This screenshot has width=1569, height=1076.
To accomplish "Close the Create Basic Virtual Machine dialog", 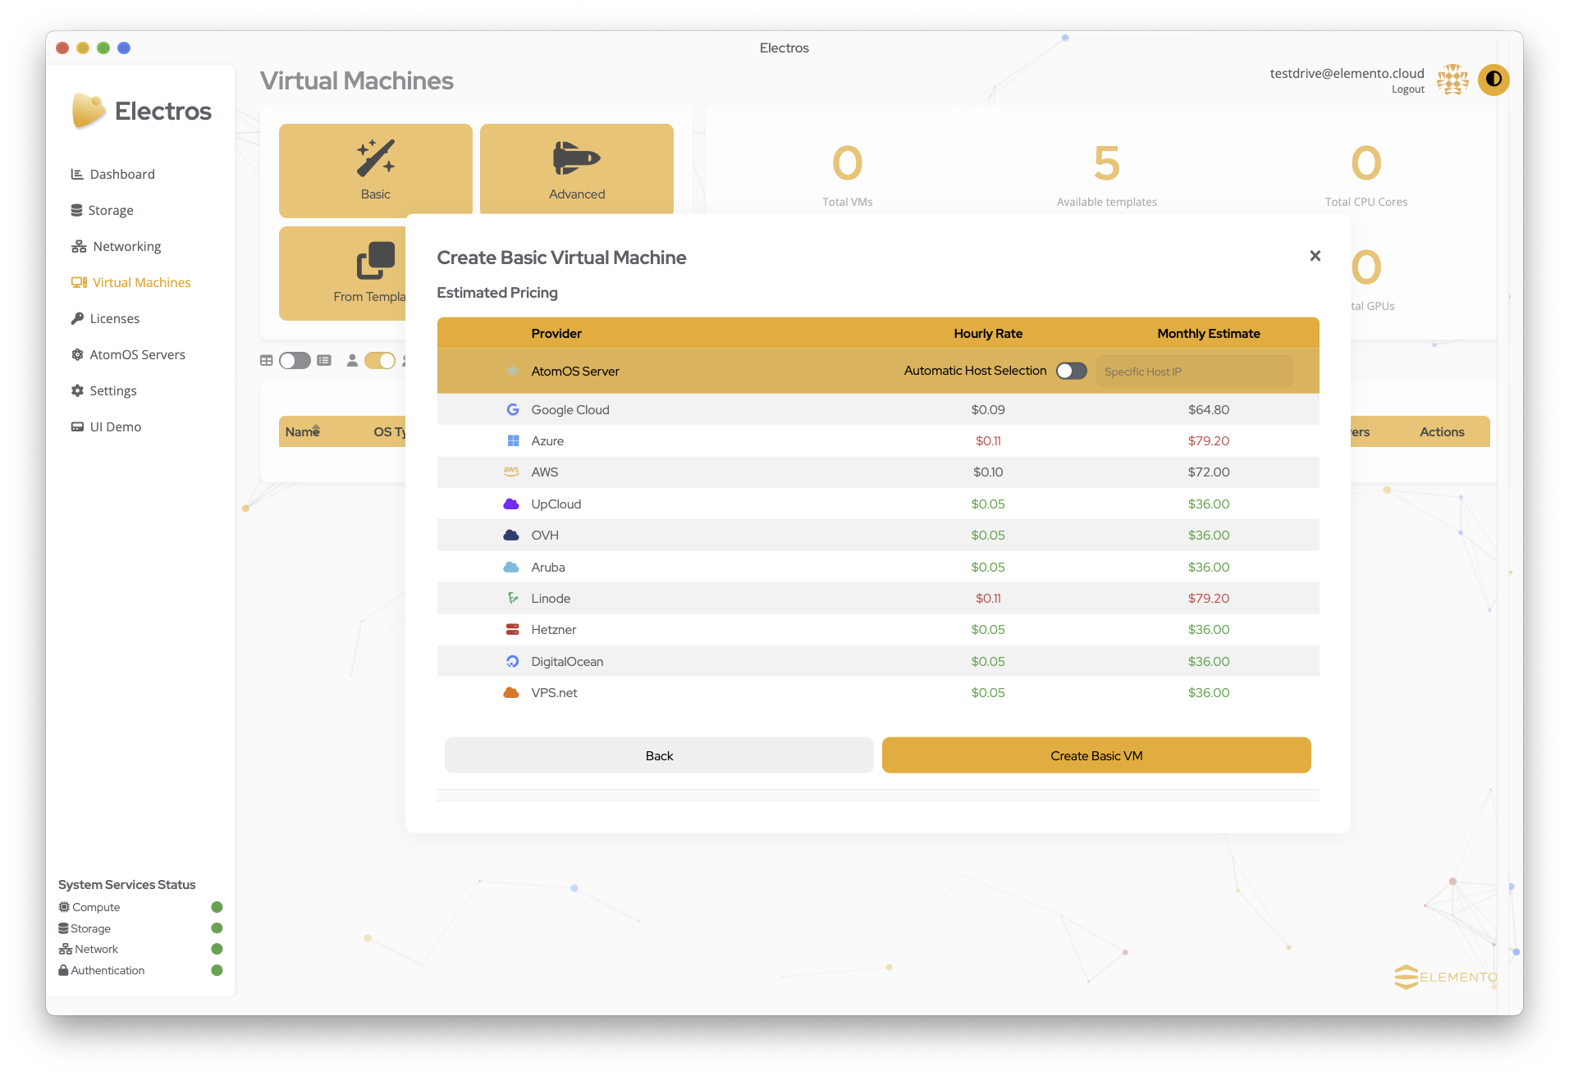I will (x=1315, y=256).
